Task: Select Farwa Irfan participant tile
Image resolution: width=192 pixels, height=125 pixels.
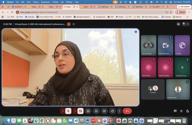Action: 148,67
